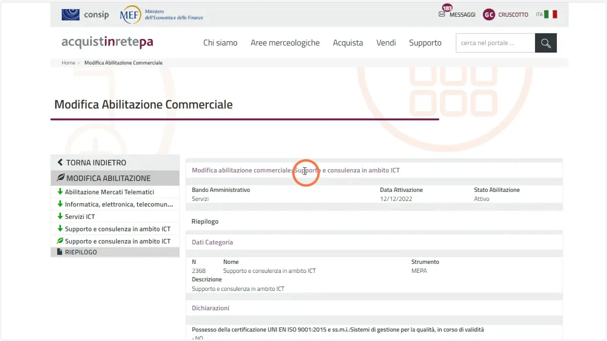607x341 pixels.
Task: Click the 'Attivo' status value
Action: 482,199
